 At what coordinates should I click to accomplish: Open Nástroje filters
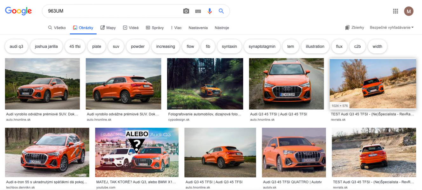point(222,28)
